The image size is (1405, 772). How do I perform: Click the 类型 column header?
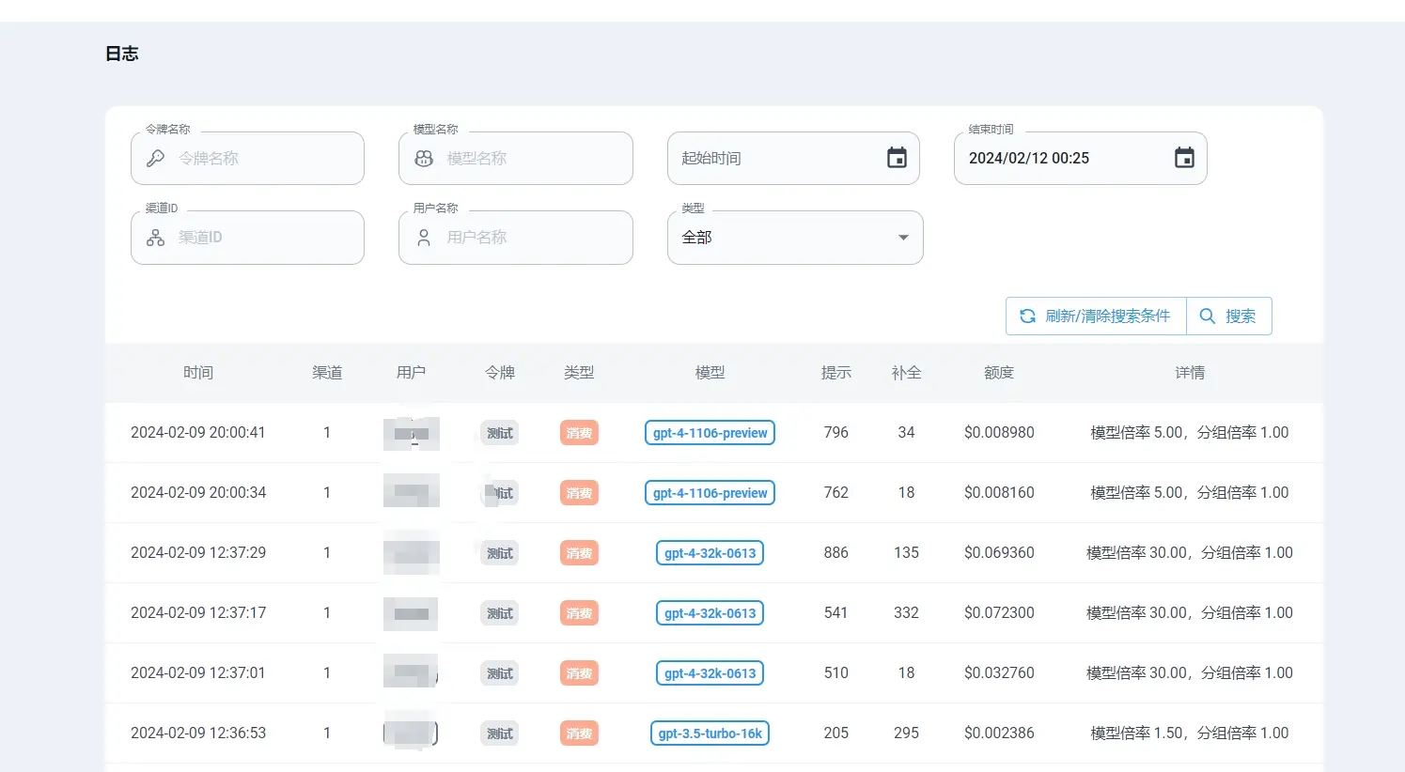[x=579, y=373]
